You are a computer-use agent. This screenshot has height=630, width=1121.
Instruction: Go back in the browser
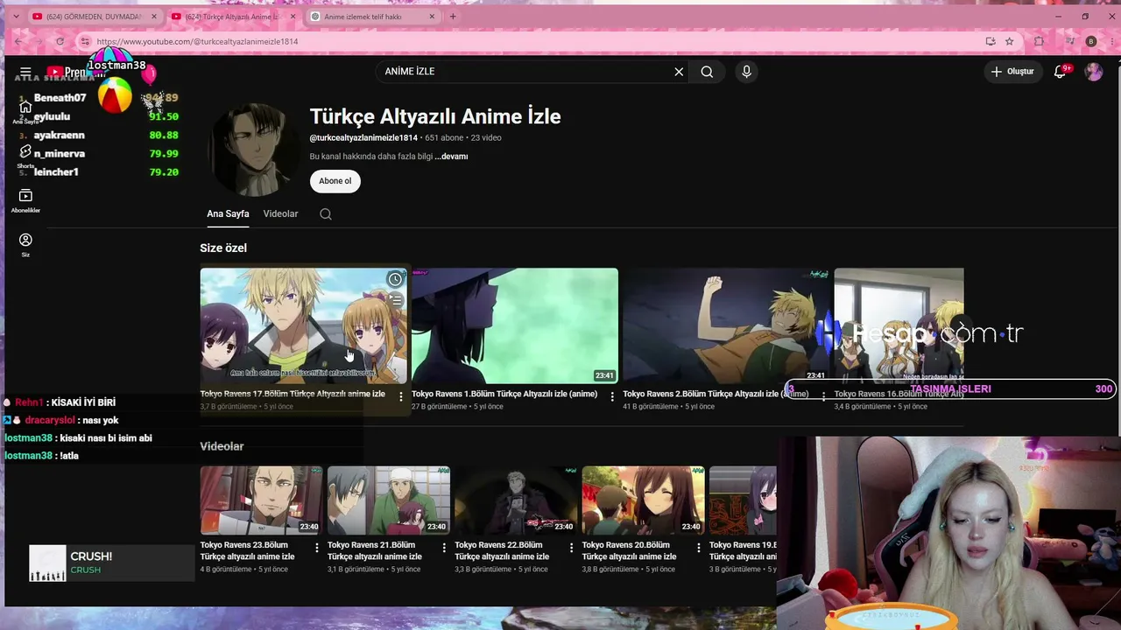coord(18,41)
